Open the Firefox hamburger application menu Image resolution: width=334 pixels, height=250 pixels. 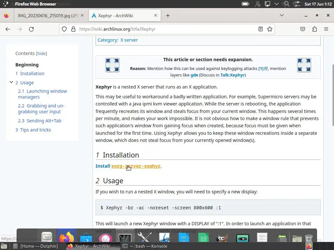coord(326,29)
